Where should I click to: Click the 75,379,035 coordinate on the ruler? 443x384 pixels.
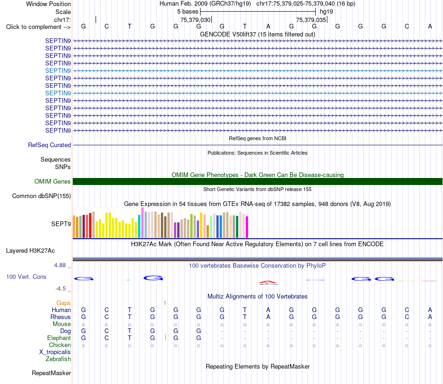pyautogui.click(x=311, y=20)
